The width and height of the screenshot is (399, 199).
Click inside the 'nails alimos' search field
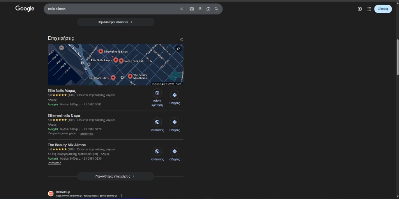112,9
